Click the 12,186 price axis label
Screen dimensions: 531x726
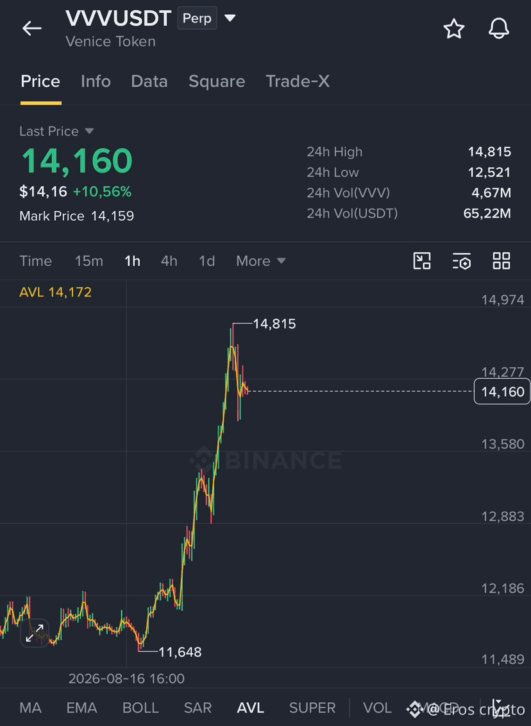[x=503, y=589]
